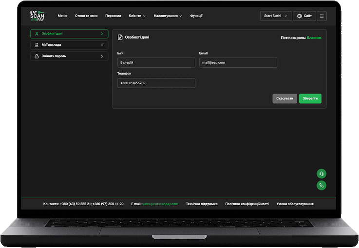Image resolution: width=359 pixels, height=248 pixels.
Task: Click the Eat Scan Pay logo
Action: (37, 16)
